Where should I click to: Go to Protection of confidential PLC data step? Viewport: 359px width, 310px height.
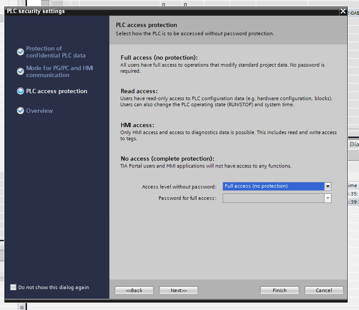(56, 52)
